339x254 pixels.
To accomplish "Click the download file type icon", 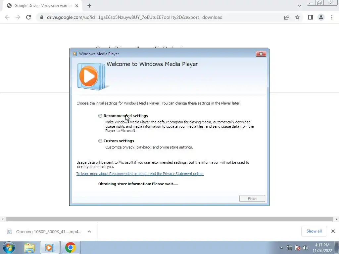I will 9,232.
